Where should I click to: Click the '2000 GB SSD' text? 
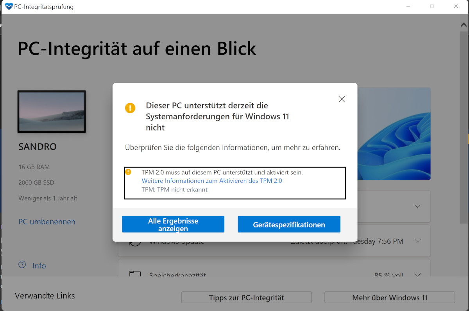[36, 182]
